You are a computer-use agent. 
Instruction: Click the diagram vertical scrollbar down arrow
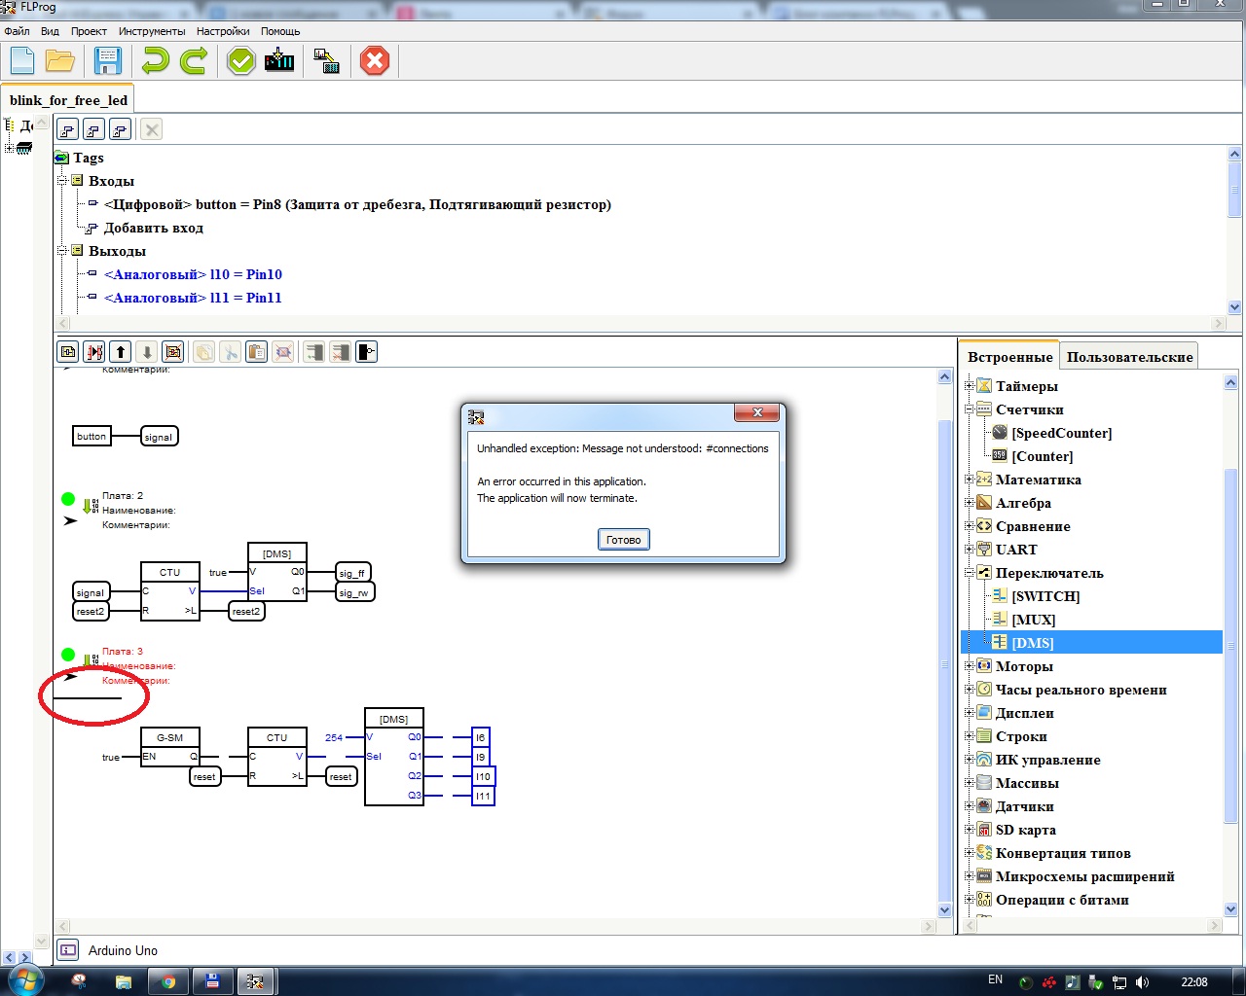click(x=944, y=910)
